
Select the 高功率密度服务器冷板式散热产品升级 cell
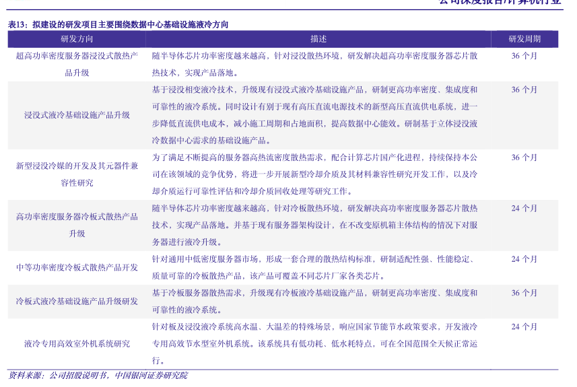[77, 225]
